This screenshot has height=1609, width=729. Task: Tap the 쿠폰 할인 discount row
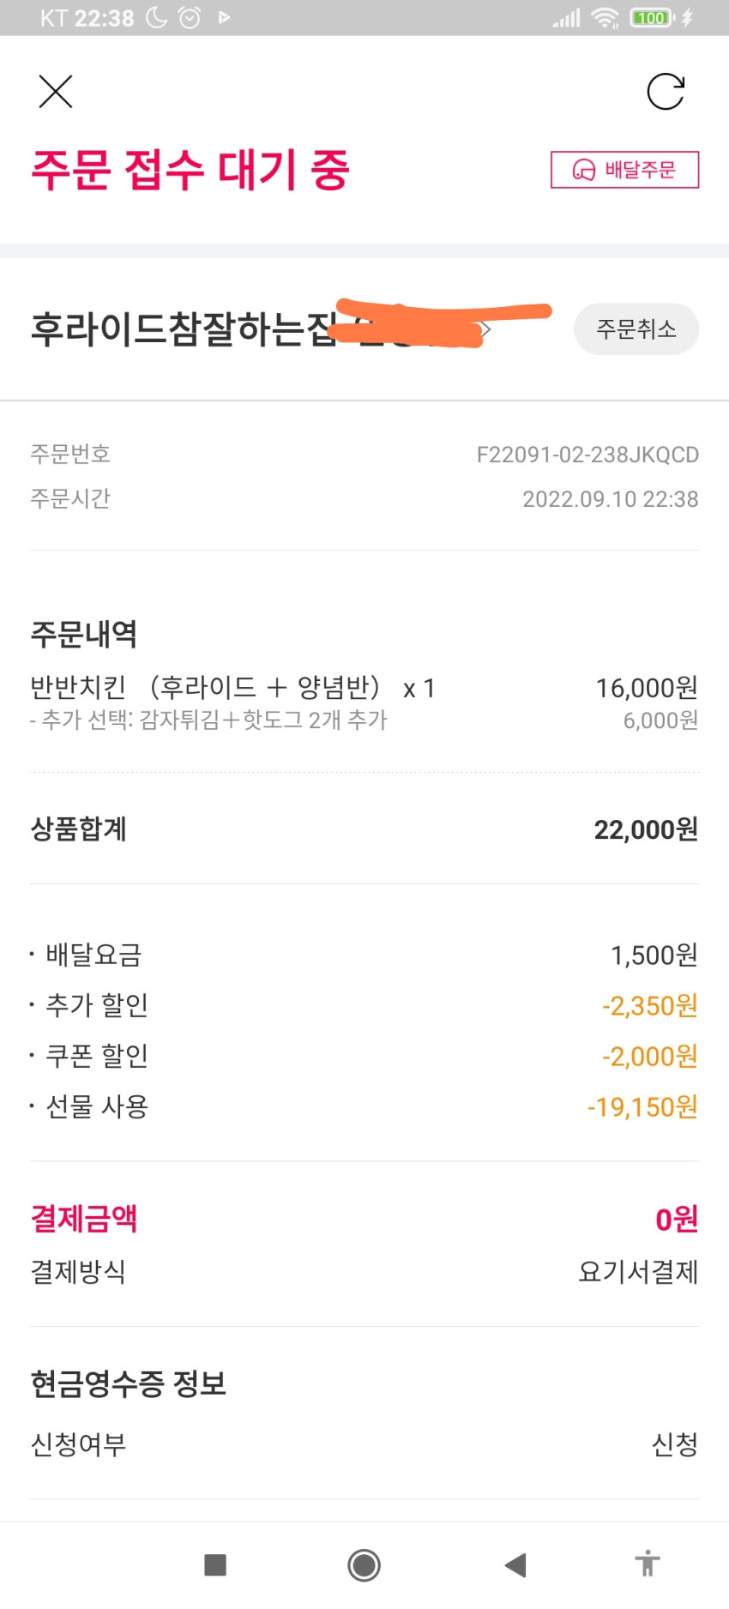(x=364, y=1056)
